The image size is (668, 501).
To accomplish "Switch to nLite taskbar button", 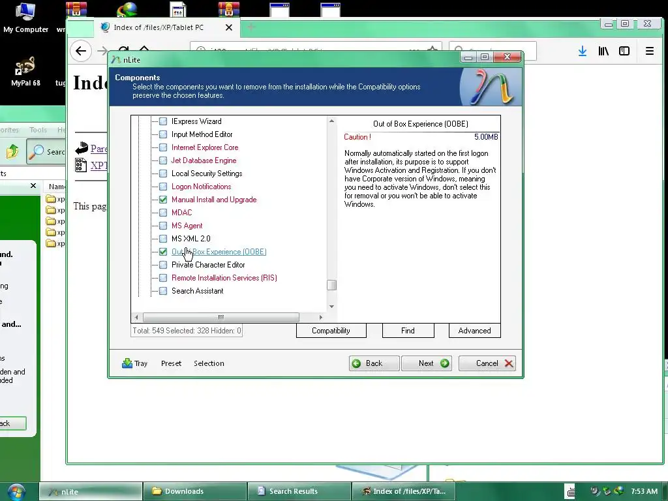I will [x=90, y=491].
